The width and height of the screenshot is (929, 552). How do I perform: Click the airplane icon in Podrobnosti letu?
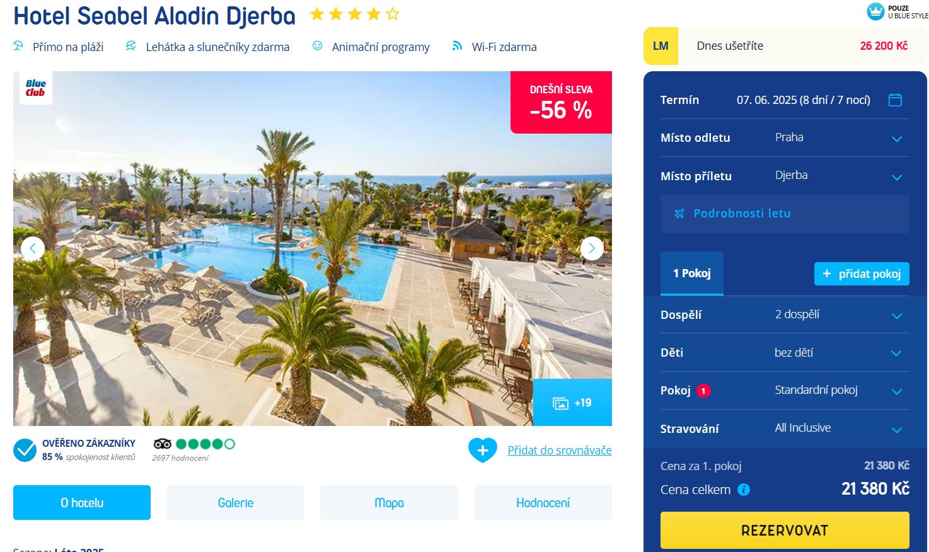point(679,214)
